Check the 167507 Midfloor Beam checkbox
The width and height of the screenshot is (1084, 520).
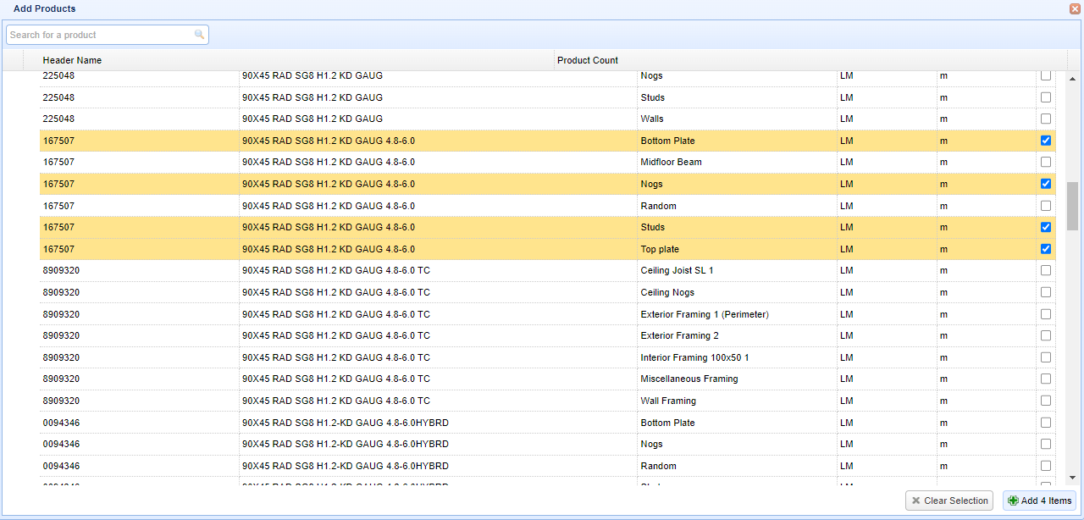coord(1046,162)
